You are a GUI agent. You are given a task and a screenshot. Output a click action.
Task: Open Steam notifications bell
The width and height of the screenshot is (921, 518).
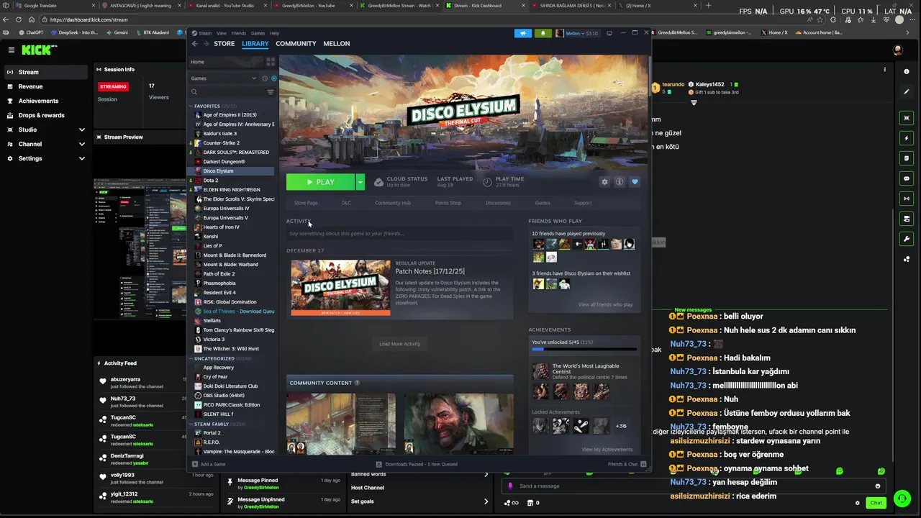(x=543, y=33)
